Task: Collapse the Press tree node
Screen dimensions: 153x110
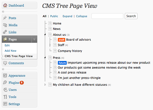Action: 45,57
